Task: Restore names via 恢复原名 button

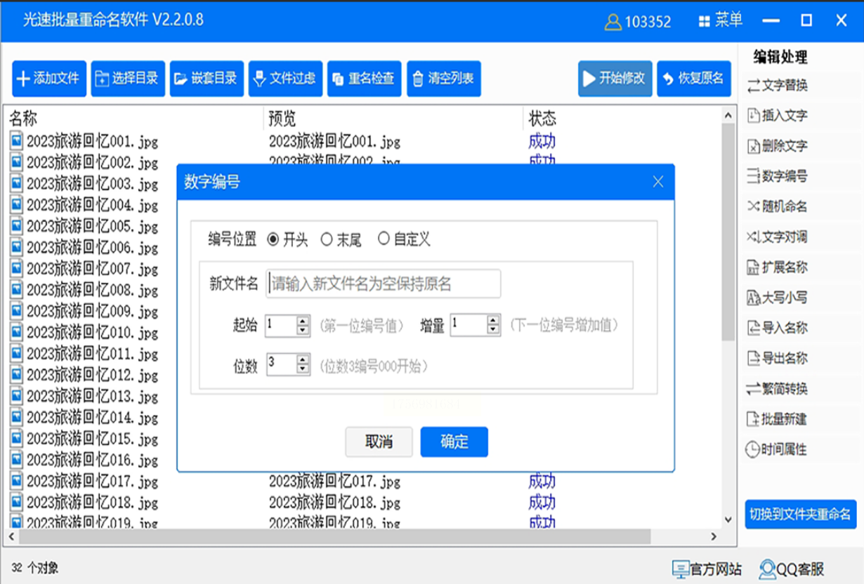Action: [x=694, y=79]
